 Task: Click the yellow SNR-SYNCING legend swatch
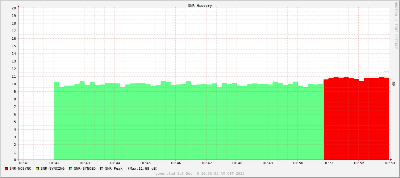click(x=37, y=169)
